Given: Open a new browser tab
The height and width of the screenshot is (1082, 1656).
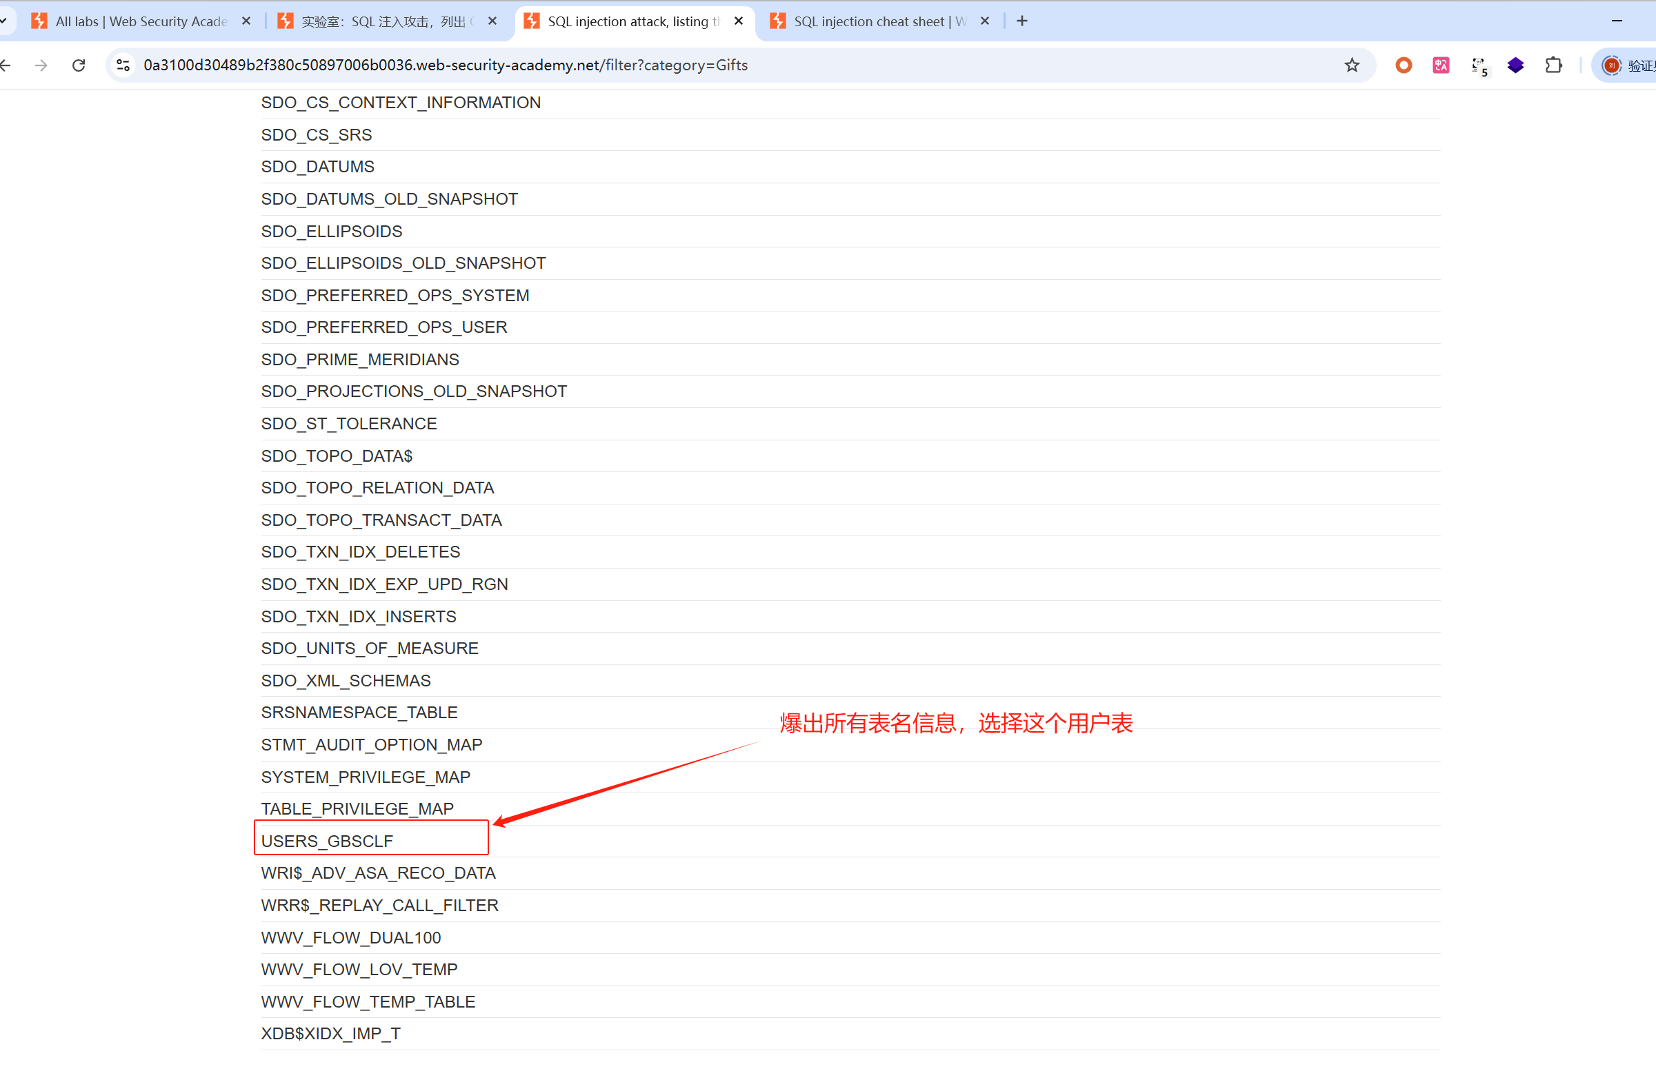Looking at the screenshot, I should coord(1021,21).
